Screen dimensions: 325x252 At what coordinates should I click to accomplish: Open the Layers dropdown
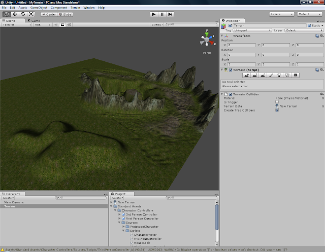tap(282, 14)
